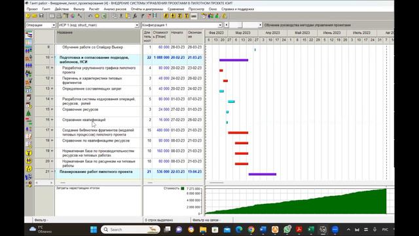Undo the last action with the curved arrow icon
The width and height of the screenshot is (419, 236).
(x=90, y=16)
